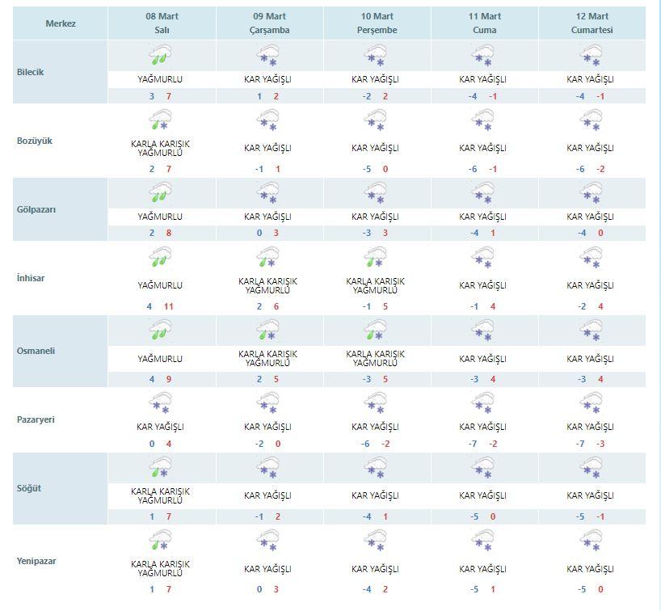Click Bilecik snow icon for 12 Mart
The image size is (661, 611).
point(590,55)
